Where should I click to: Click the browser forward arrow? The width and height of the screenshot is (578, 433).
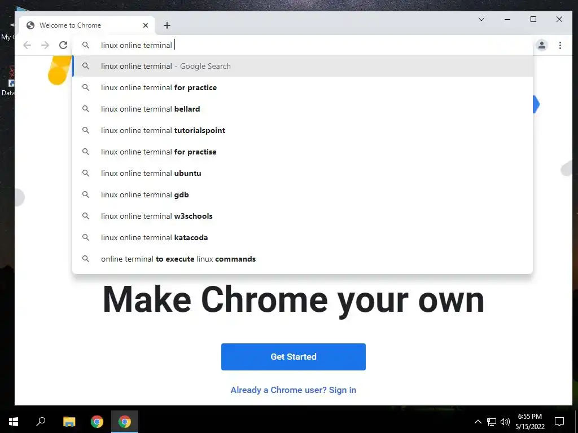tap(45, 45)
